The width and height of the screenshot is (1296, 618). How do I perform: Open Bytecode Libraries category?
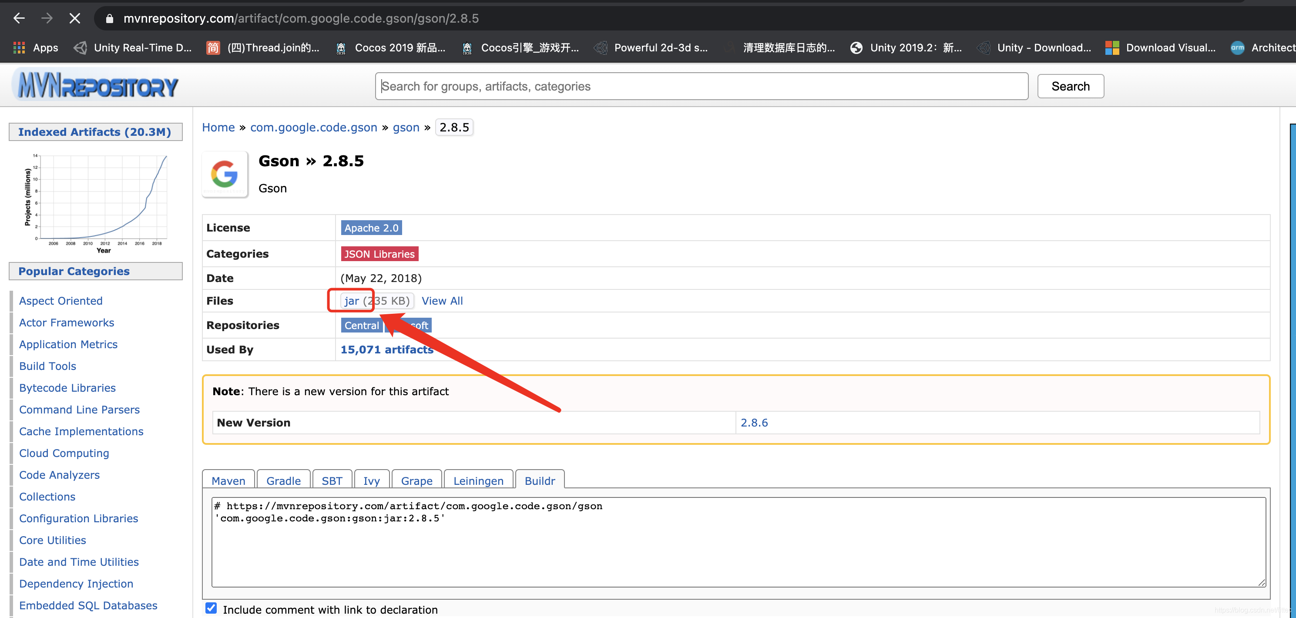coord(67,388)
